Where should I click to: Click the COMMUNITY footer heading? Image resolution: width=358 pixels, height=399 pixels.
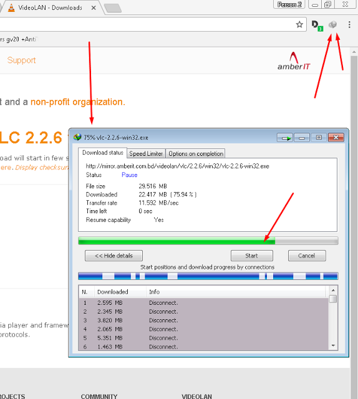(99, 397)
